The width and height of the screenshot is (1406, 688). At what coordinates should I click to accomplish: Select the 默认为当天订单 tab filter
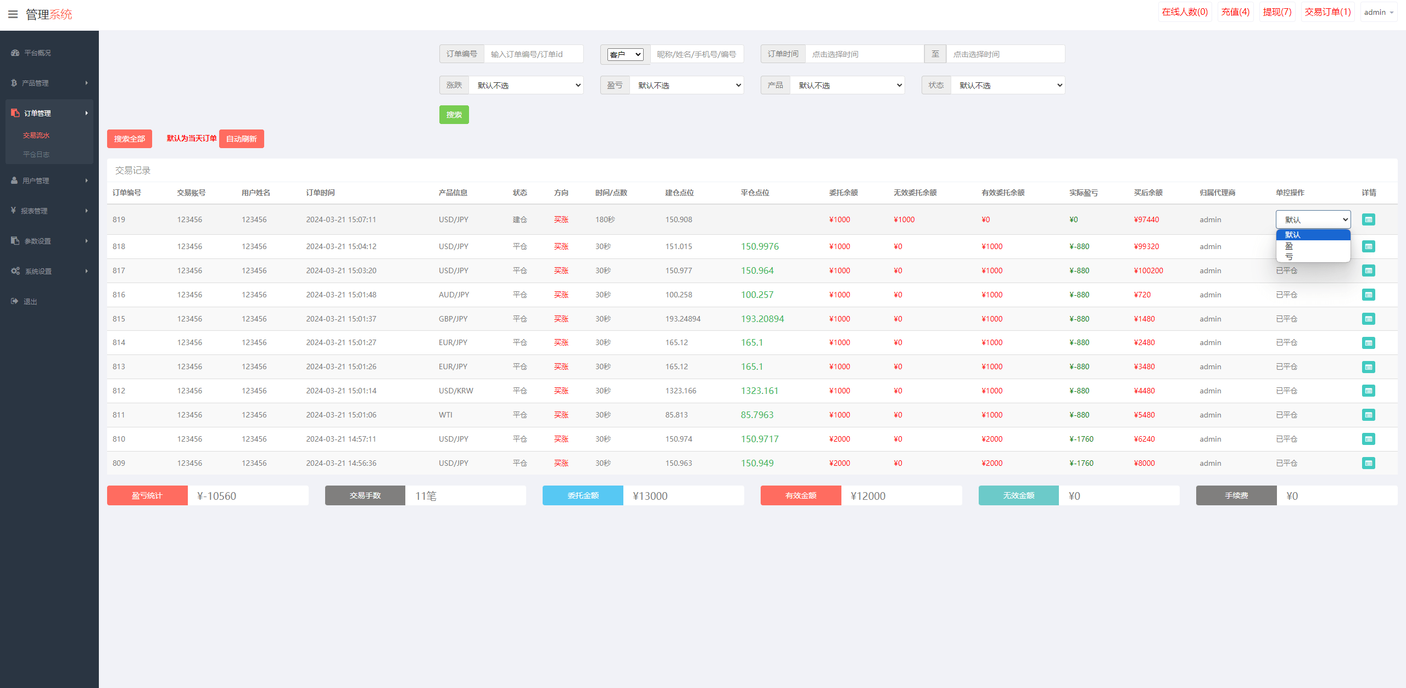pos(191,139)
